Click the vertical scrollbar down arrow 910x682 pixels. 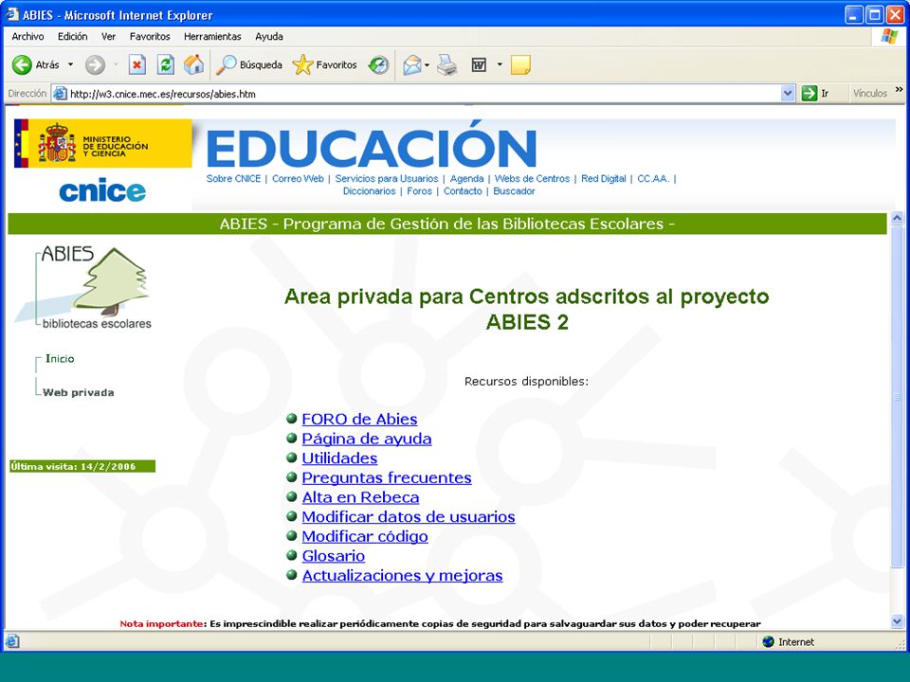click(897, 621)
